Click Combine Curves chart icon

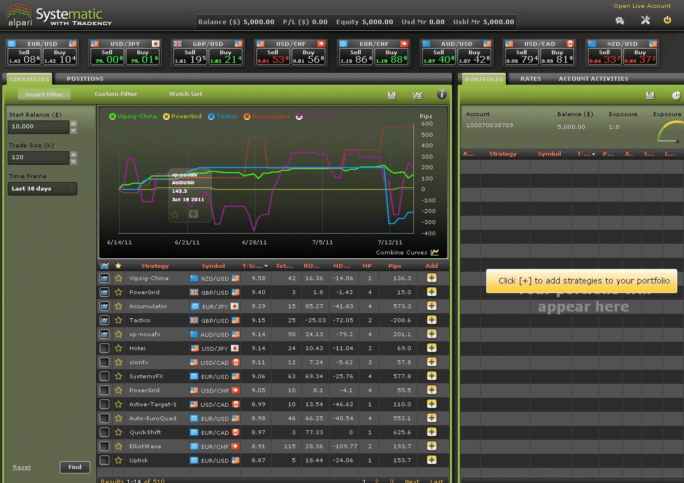[x=435, y=252]
